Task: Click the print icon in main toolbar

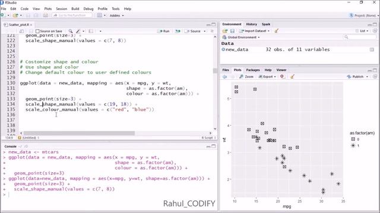Action: pyautogui.click(x=45, y=15)
